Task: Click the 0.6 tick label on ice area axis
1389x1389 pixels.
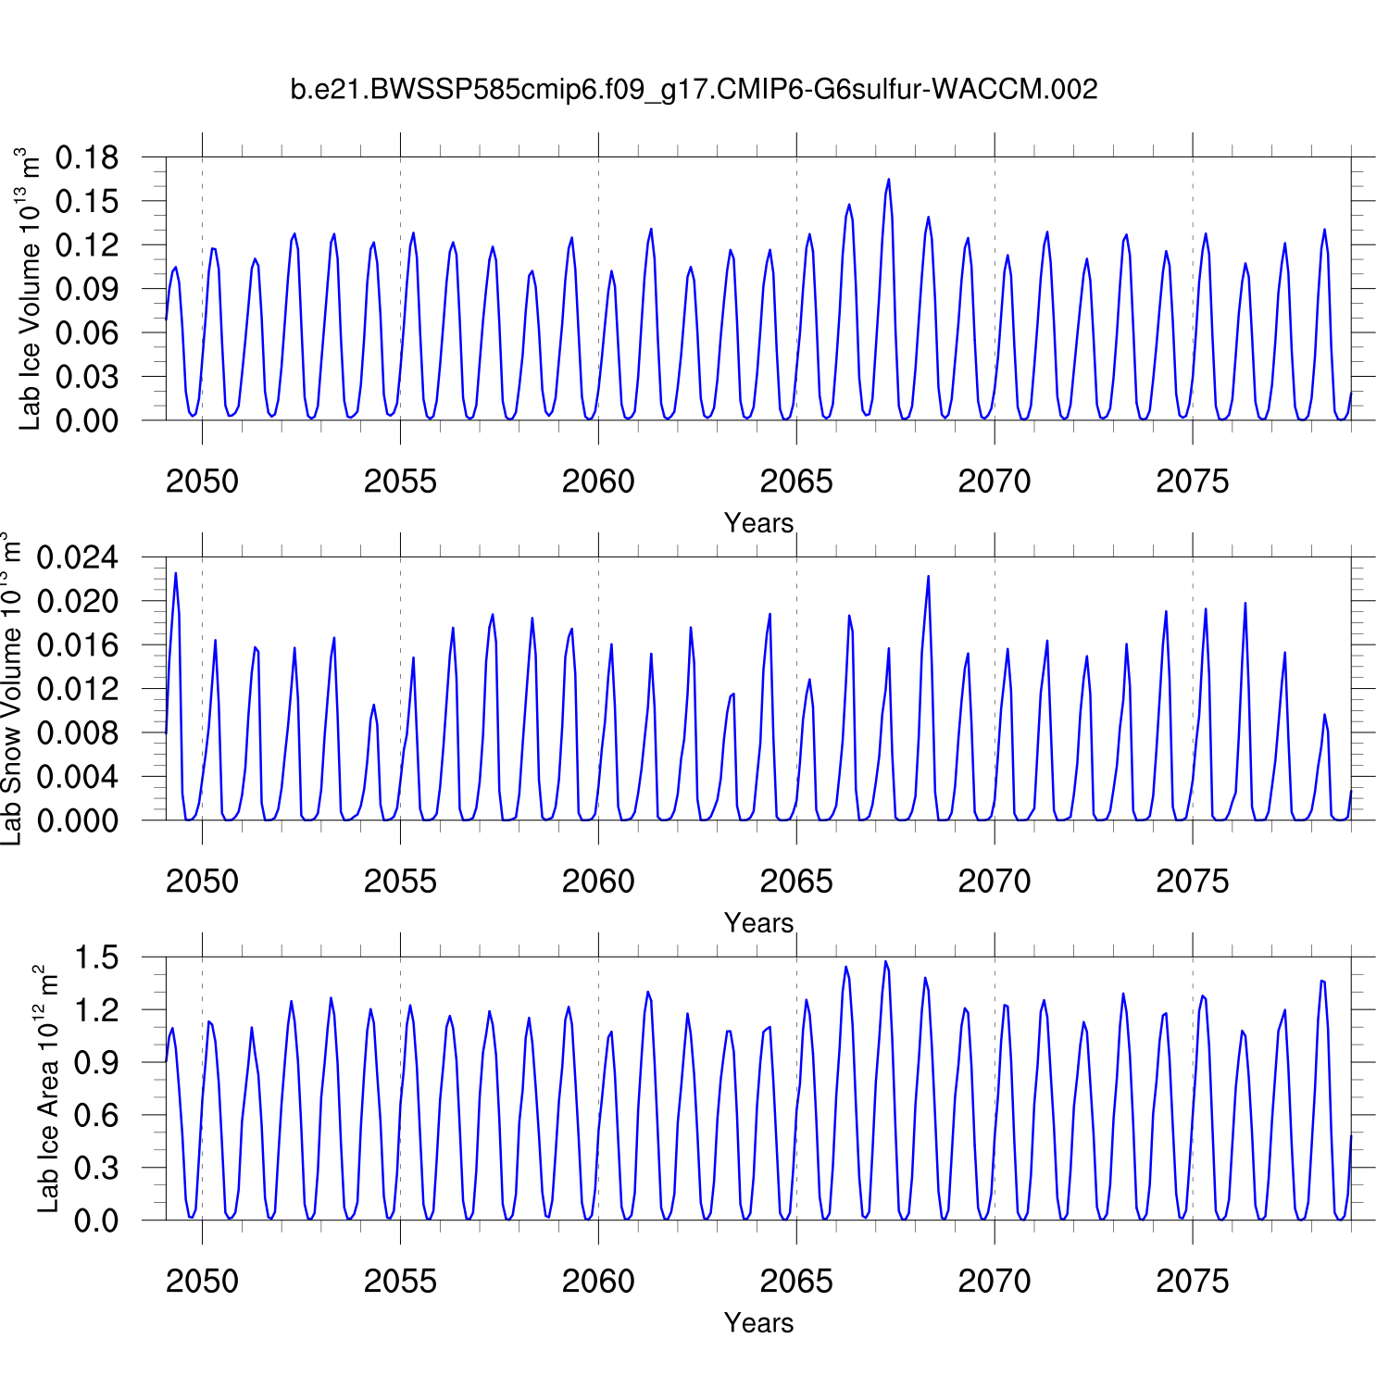Action: pos(96,1116)
